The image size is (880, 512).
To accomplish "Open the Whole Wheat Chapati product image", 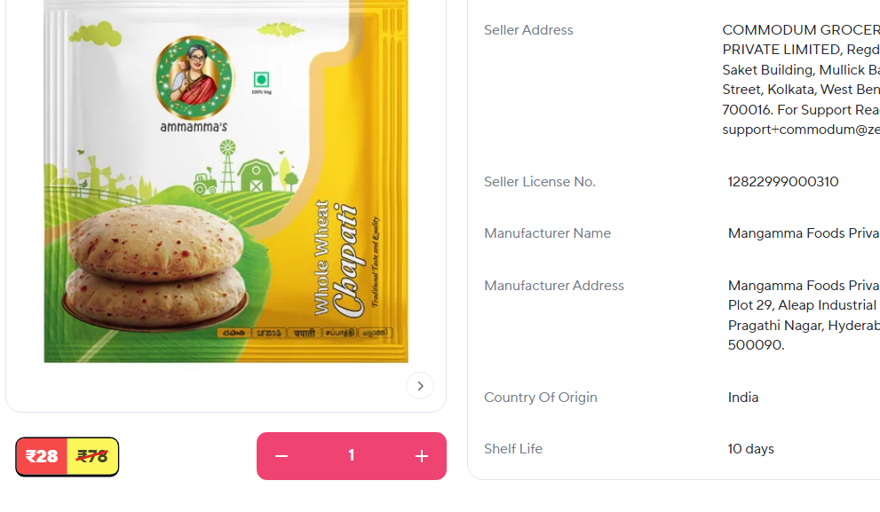I will [x=226, y=181].
